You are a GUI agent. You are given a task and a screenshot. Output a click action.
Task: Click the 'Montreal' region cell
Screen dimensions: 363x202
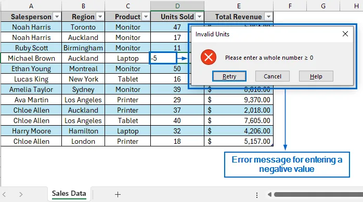83,69
